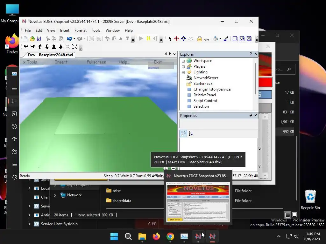Screen dimensions: 326x244
Task: Select StarterPack in the Explorer tree
Action: 203,84
